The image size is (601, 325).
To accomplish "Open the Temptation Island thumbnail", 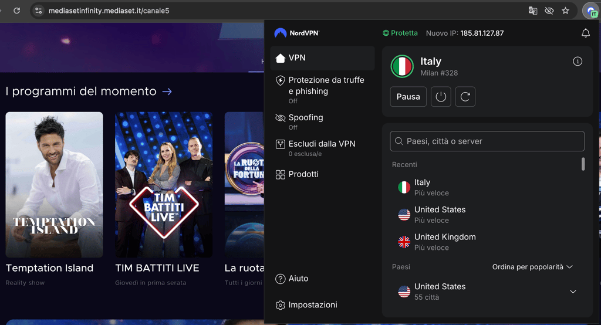I will (54, 185).
